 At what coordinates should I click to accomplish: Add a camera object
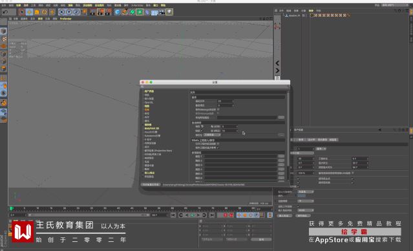tap(162, 12)
